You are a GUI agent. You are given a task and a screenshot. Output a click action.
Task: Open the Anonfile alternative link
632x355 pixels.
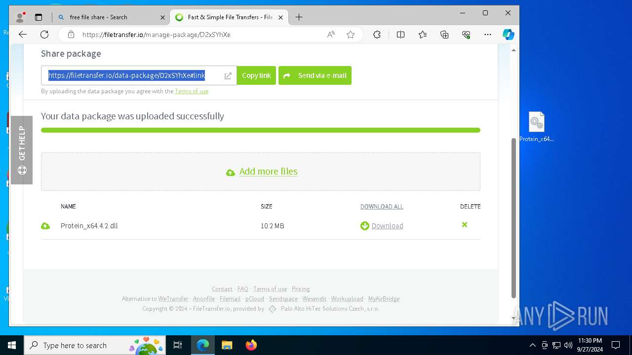204,299
